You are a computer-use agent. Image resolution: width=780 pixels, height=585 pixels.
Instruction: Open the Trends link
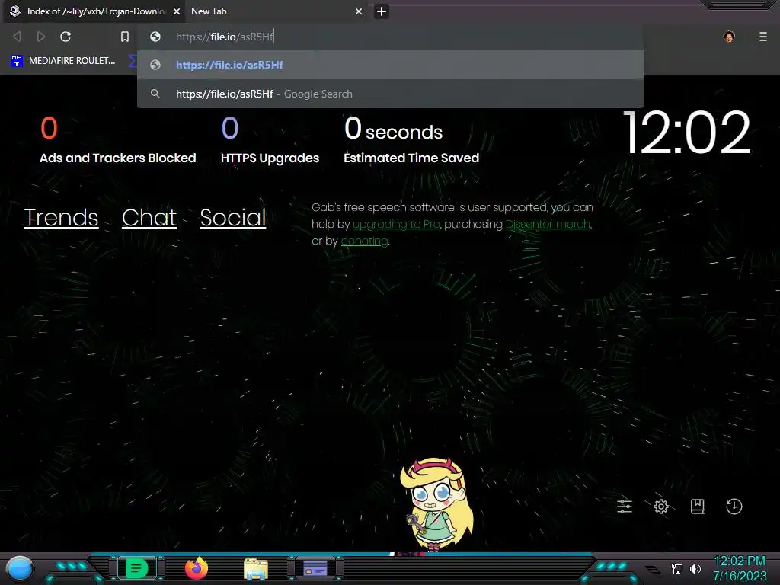click(61, 218)
